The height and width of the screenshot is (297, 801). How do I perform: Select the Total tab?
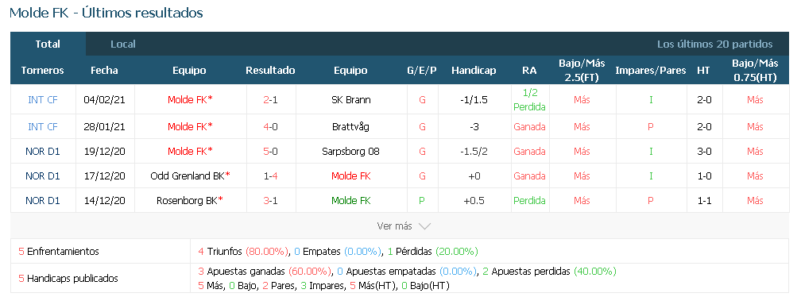pyautogui.click(x=48, y=44)
